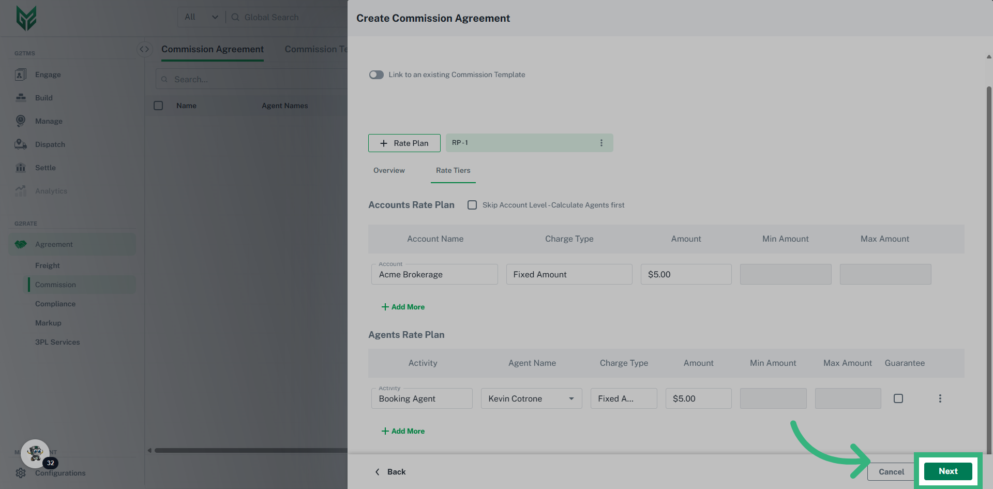
Task: Select the Dispatch truck icon
Action: pyautogui.click(x=20, y=144)
